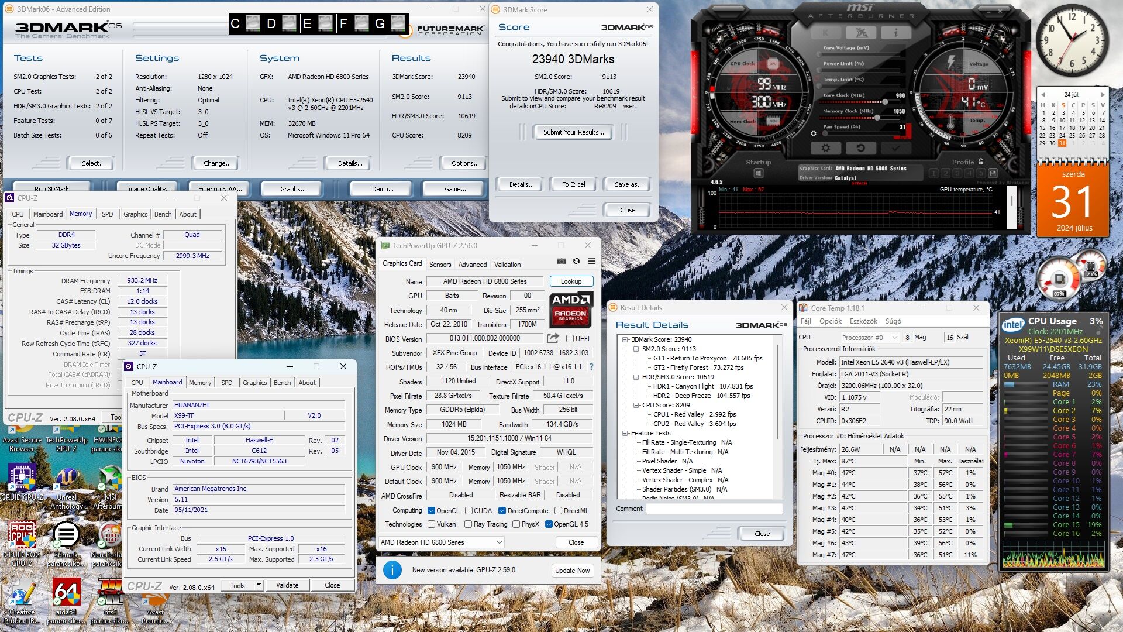Collapse the 3DMark Score tree node

pyautogui.click(x=625, y=339)
